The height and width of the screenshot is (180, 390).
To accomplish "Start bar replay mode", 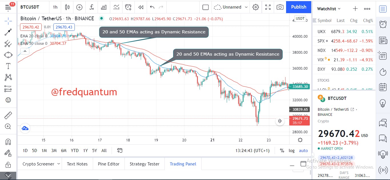I will pos(141,7).
